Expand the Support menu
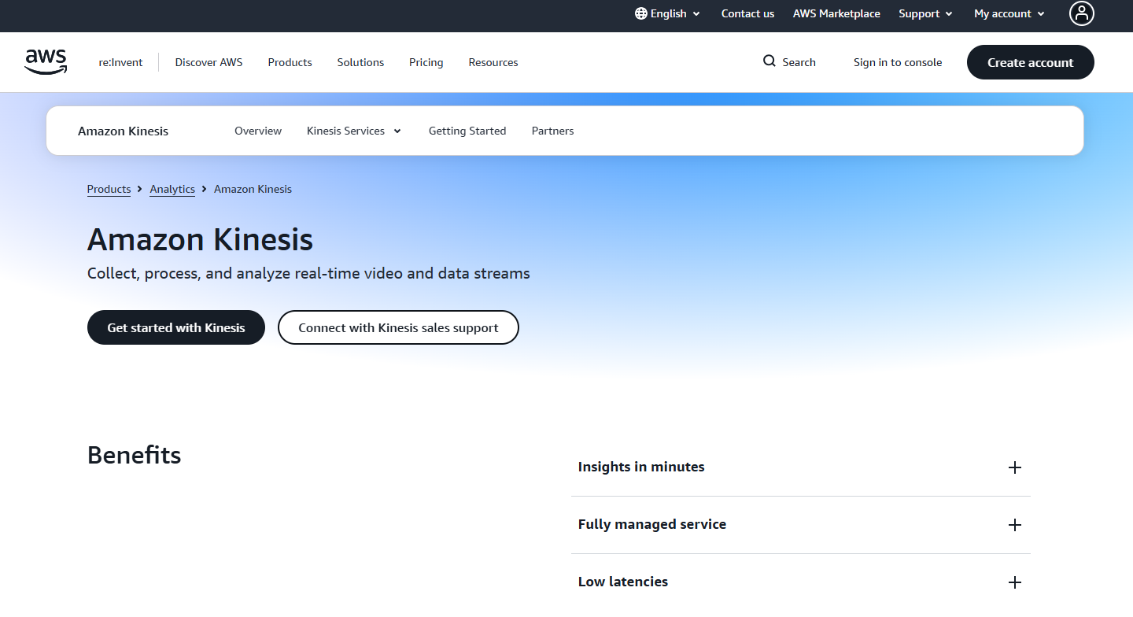 (926, 13)
